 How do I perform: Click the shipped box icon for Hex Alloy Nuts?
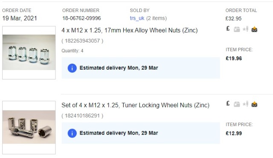coord(237,29)
